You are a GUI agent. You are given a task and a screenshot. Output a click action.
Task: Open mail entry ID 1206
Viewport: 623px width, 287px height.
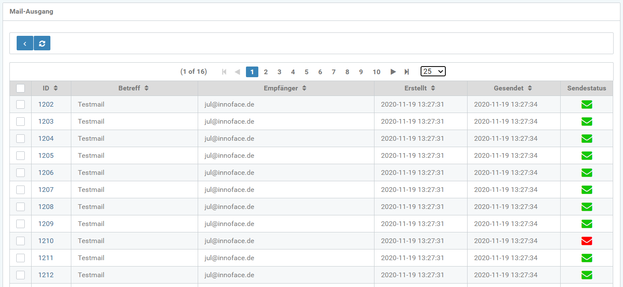[46, 173]
